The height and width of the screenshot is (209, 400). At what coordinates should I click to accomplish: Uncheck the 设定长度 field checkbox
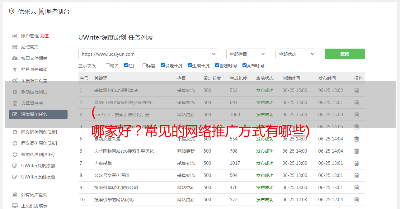pos(163,65)
